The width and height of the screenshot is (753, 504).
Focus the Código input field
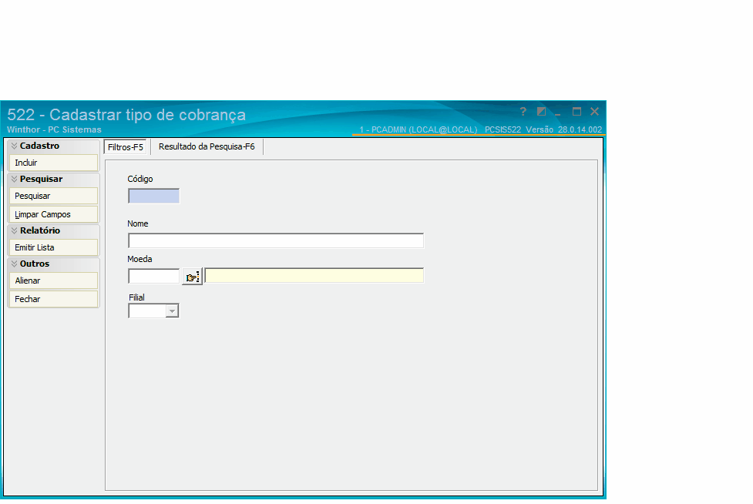[x=153, y=196]
